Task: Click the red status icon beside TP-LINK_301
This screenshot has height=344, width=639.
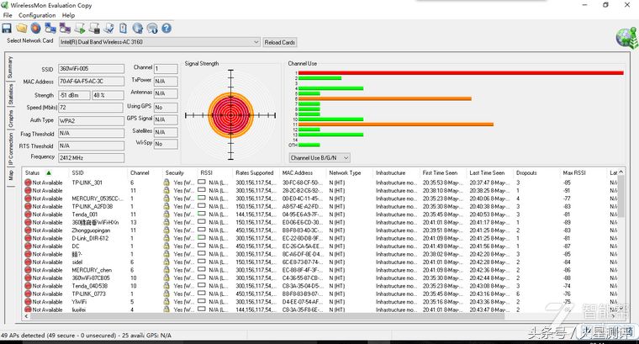Action: click(28, 183)
